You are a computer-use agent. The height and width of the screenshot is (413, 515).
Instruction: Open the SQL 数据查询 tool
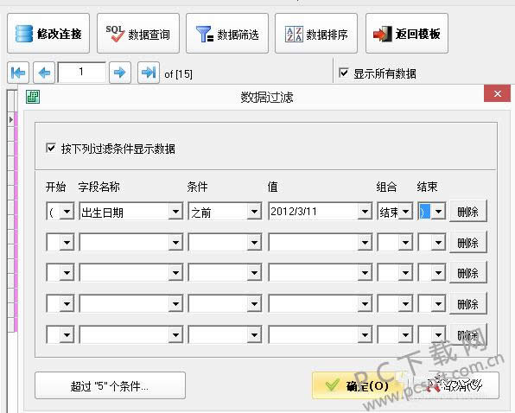tap(138, 34)
